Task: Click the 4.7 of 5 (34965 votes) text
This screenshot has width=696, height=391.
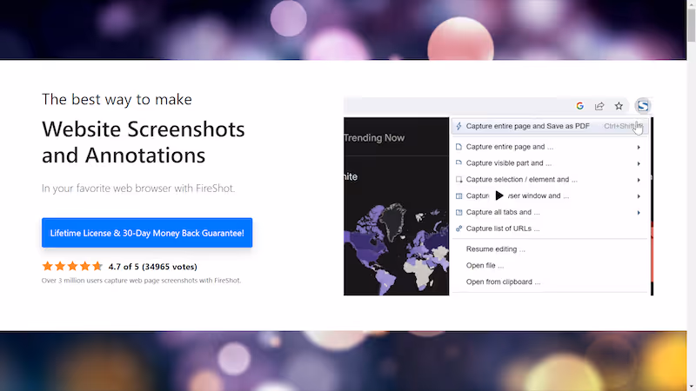Action: click(153, 267)
